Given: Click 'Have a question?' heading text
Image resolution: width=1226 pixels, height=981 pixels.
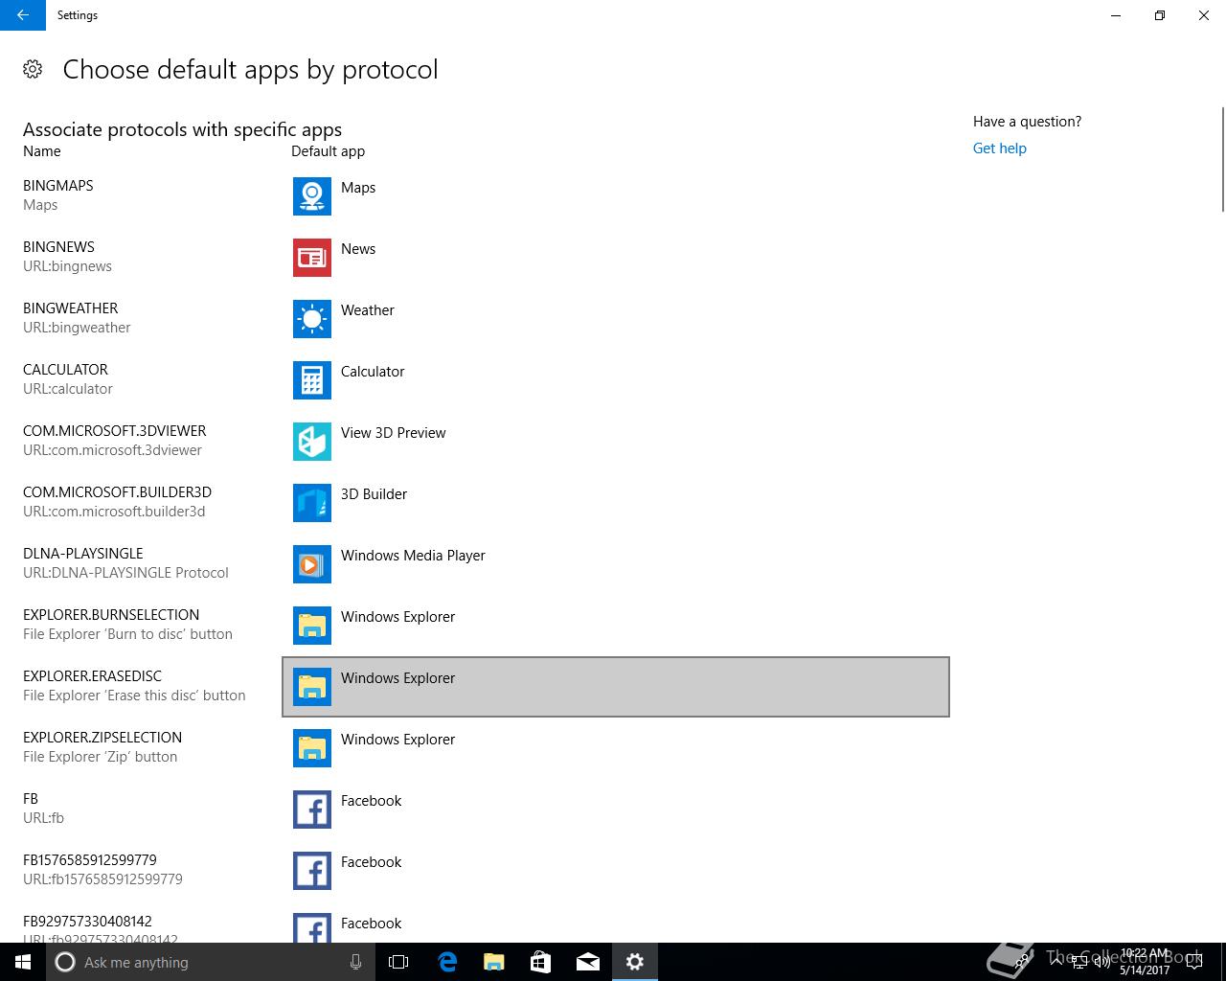Looking at the screenshot, I should [1027, 122].
